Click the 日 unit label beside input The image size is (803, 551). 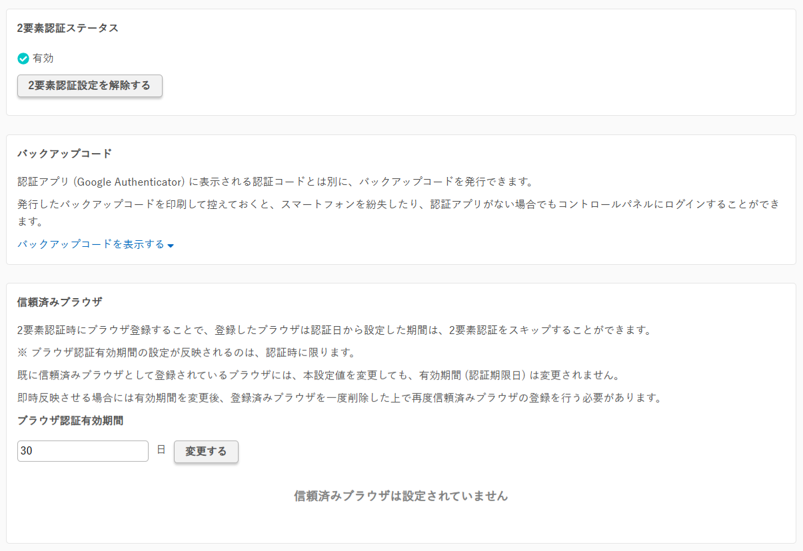161,451
